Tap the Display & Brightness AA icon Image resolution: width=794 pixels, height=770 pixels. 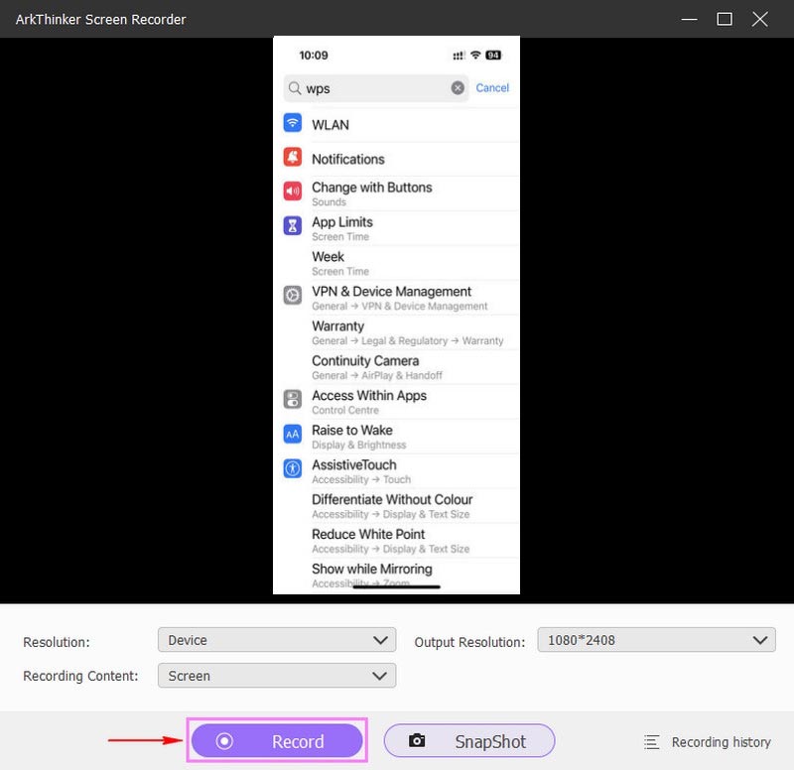[x=293, y=434]
